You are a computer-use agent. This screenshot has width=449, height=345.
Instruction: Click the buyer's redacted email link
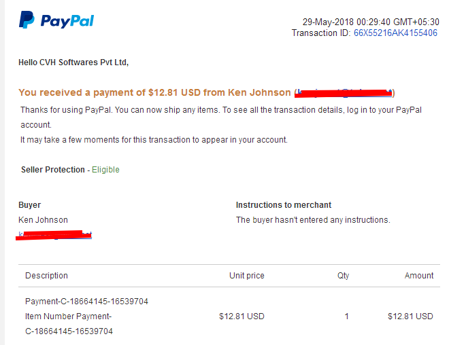point(54,235)
